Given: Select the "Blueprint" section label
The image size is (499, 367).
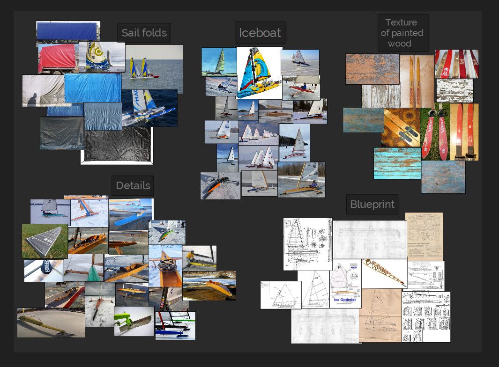Looking at the screenshot, I should click(x=372, y=205).
